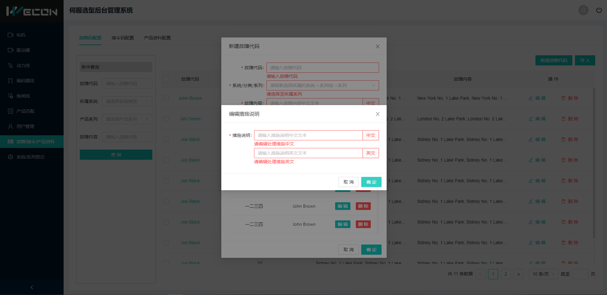Viewport: 607px width, 295px height.
Task: Switch to 产品资料配置 tab
Action: [x=157, y=38]
